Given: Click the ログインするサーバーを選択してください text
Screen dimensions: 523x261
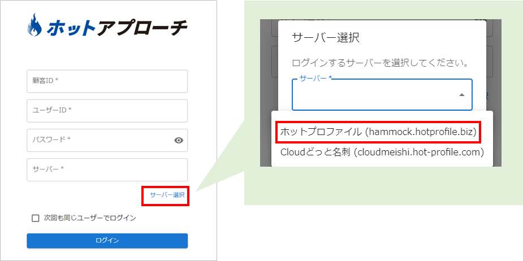Looking at the screenshot, I should (x=381, y=63).
